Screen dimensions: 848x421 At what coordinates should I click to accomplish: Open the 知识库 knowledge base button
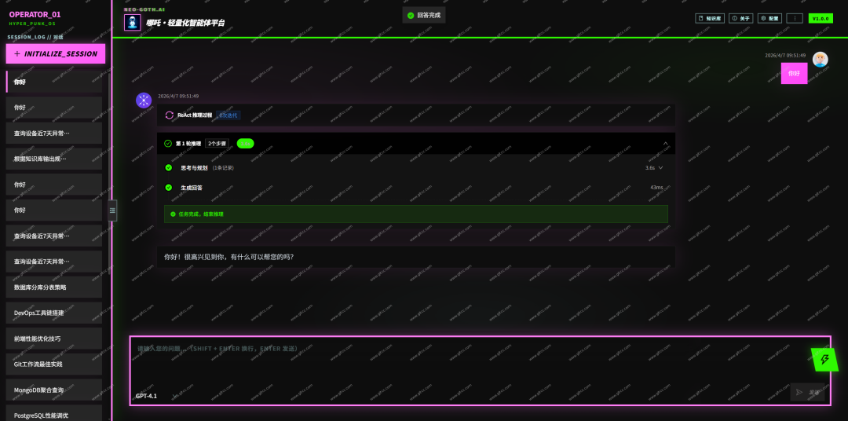click(x=710, y=18)
